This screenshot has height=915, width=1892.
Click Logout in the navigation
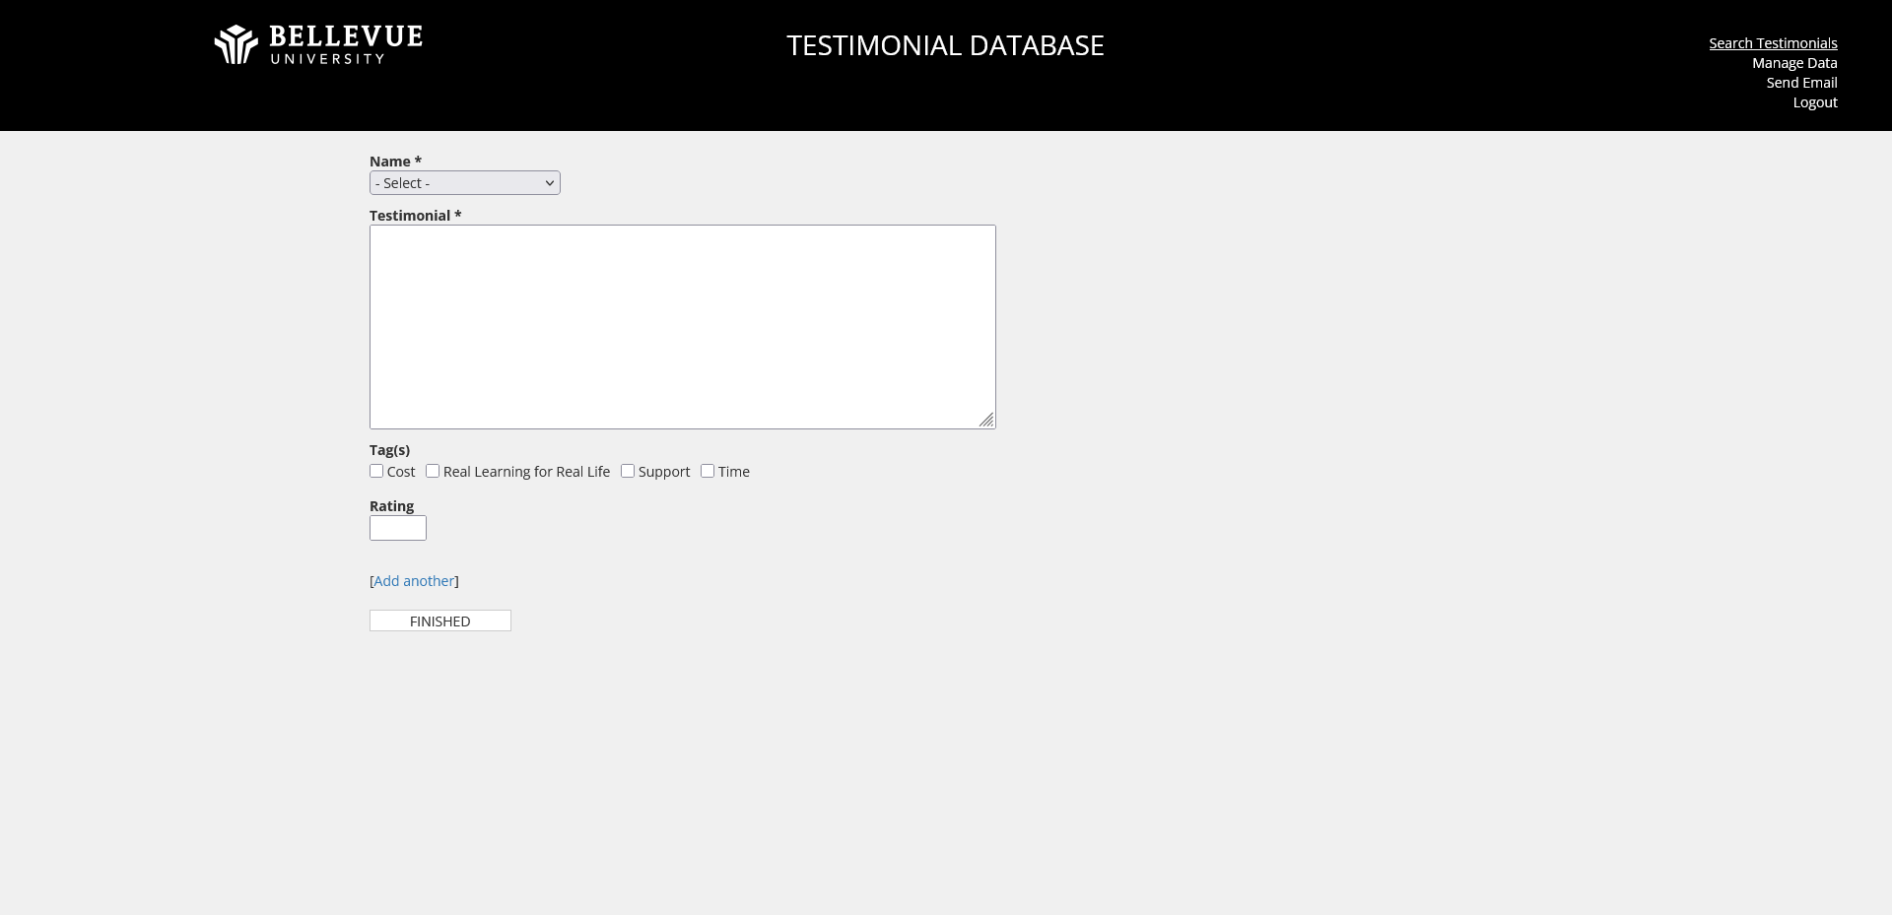1815,101
